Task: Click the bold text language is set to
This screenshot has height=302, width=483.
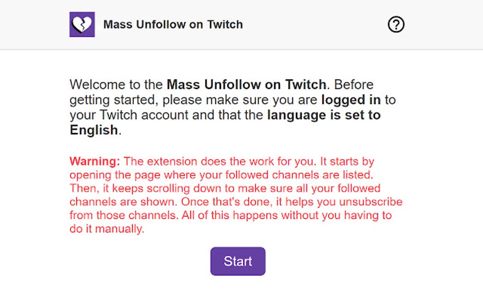Action: pyautogui.click(x=324, y=115)
